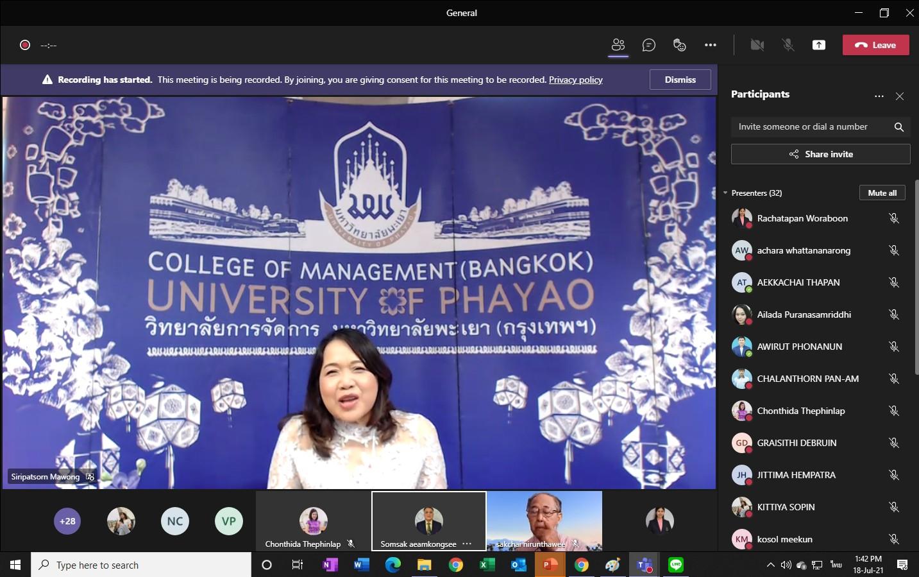
Task: Click mic icon for JITTIMA HEMPATRA
Action: [x=894, y=475]
